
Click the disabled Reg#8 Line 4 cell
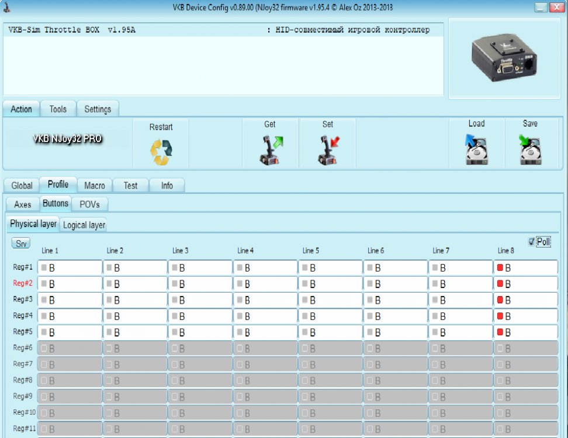pos(265,380)
